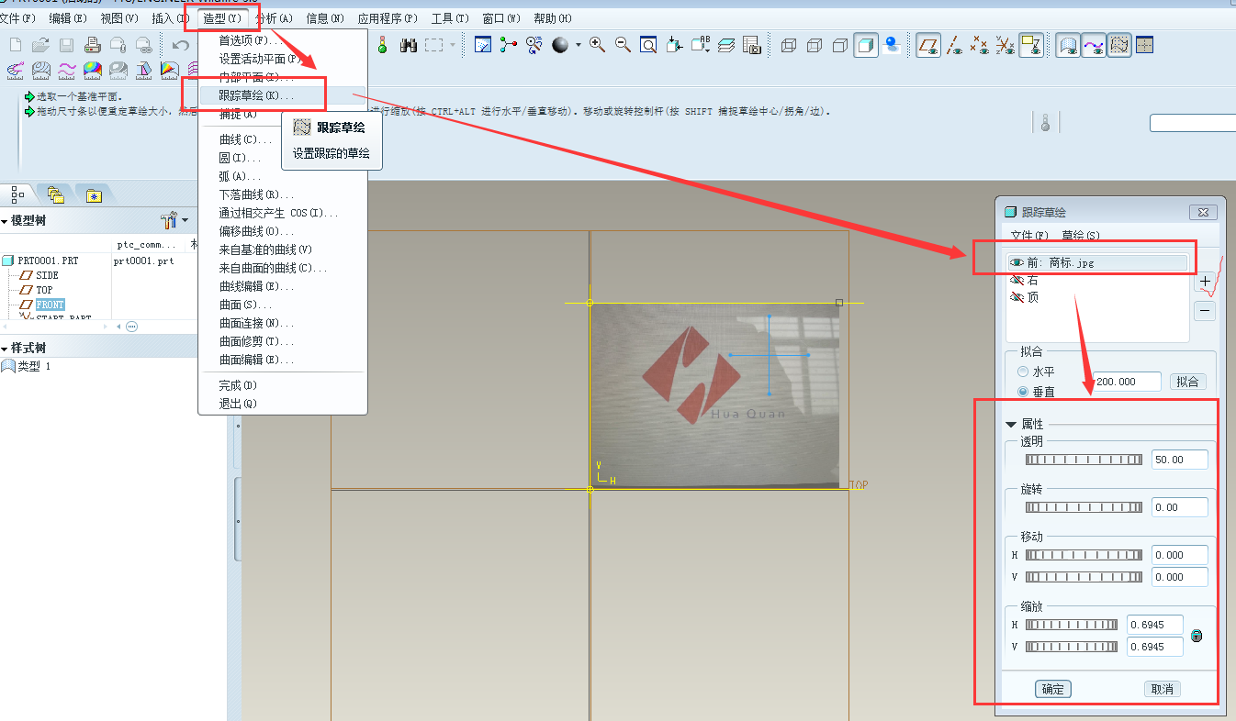Click the Refit to screen icon

pyautogui.click(x=648, y=45)
